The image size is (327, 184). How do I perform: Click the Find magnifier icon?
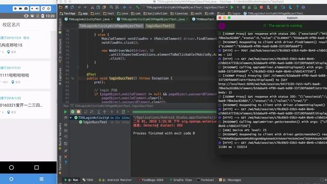click(x=111, y=7)
